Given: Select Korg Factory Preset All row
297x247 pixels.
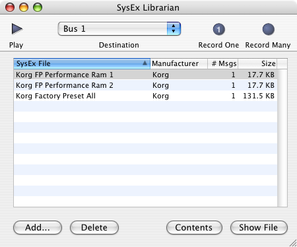Looking at the screenshot, I should pyautogui.click(x=145, y=96).
